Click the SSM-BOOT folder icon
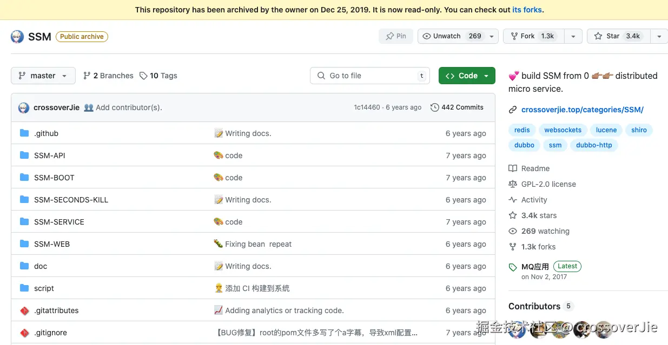668x345 pixels. (x=24, y=178)
